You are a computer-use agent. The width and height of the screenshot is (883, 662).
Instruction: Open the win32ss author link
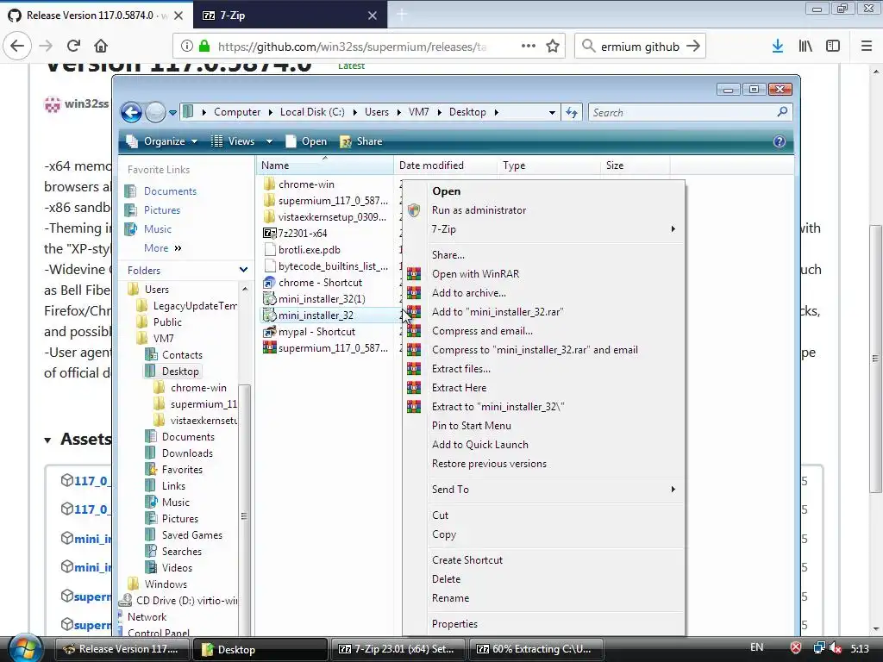click(x=86, y=103)
